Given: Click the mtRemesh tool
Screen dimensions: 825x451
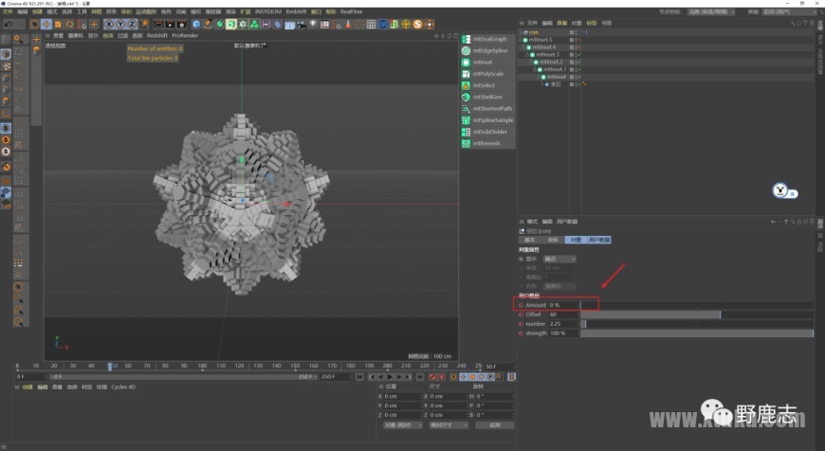Looking at the screenshot, I should click(487, 143).
